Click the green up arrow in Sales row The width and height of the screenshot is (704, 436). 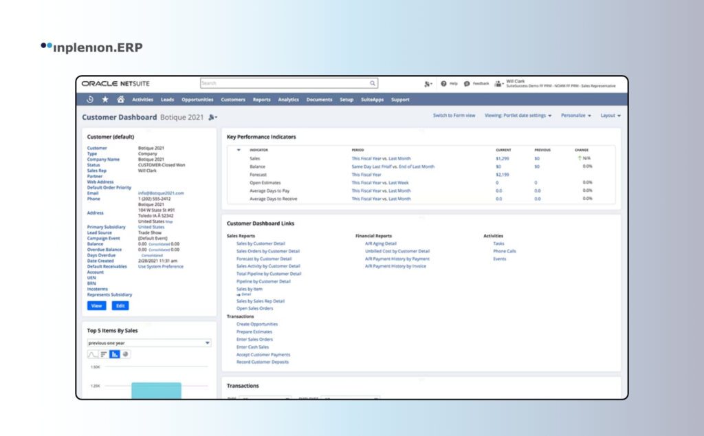point(579,158)
